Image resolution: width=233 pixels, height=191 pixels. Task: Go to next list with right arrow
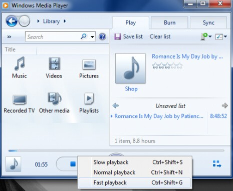224,105
